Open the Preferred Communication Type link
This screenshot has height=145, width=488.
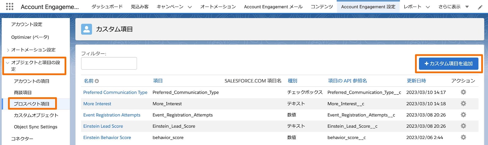(115, 92)
